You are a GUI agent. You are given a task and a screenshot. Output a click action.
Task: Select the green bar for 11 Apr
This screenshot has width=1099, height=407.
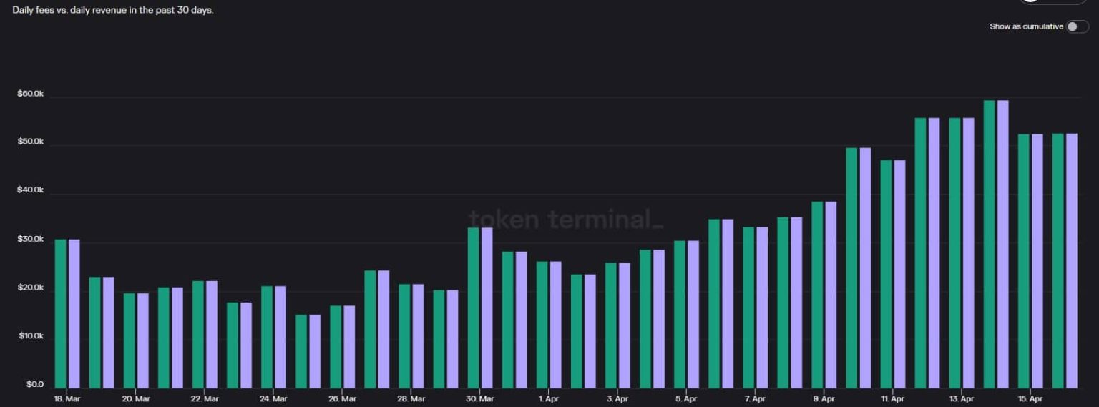click(x=886, y=273)
